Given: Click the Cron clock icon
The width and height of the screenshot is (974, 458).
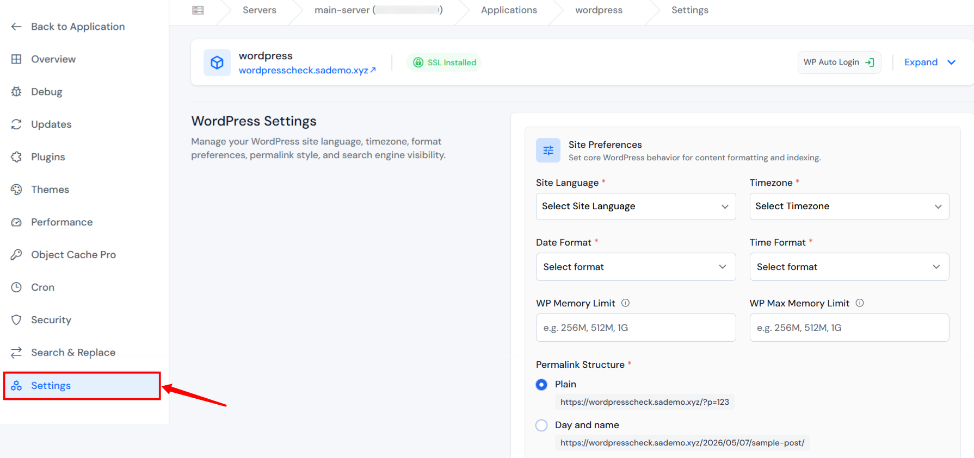Looking at the screenshot, I should [x=16, y=287].
